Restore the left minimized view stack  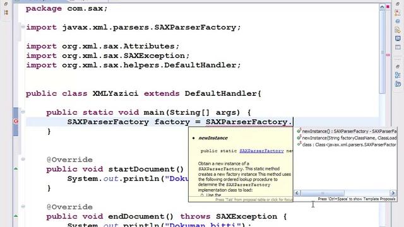pos(6,4)
